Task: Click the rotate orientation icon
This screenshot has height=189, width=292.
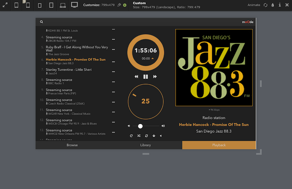Action: point(266,5)
